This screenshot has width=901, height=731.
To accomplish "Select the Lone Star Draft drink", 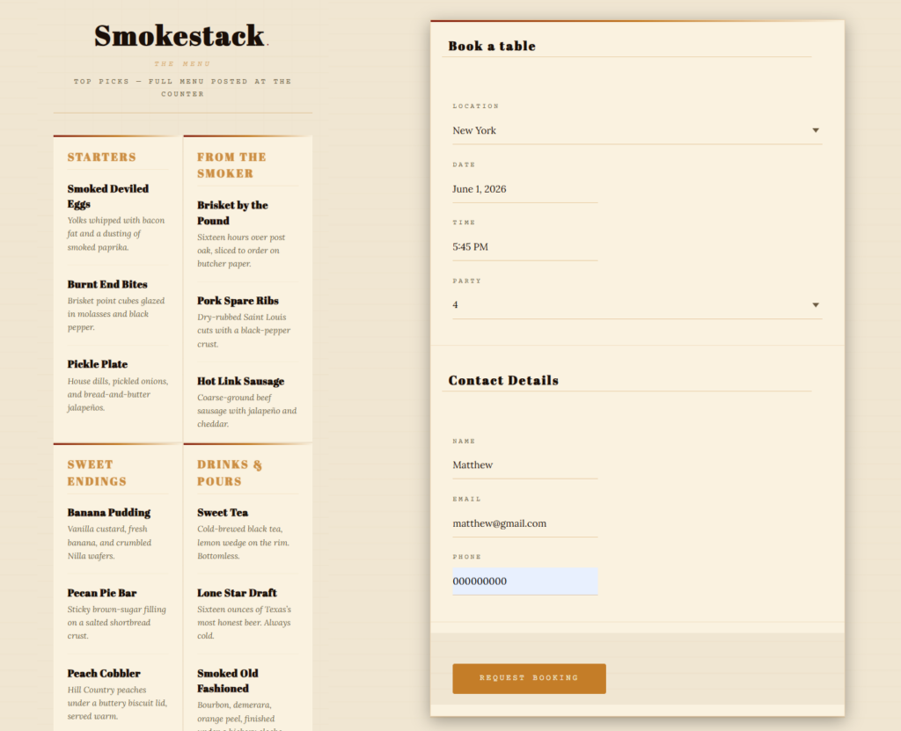I will tap(237, 593).
